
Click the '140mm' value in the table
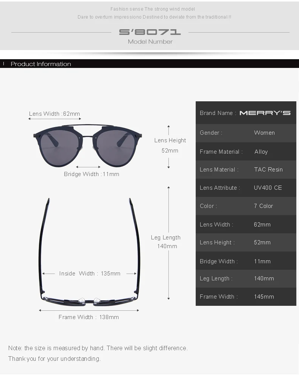264,278
